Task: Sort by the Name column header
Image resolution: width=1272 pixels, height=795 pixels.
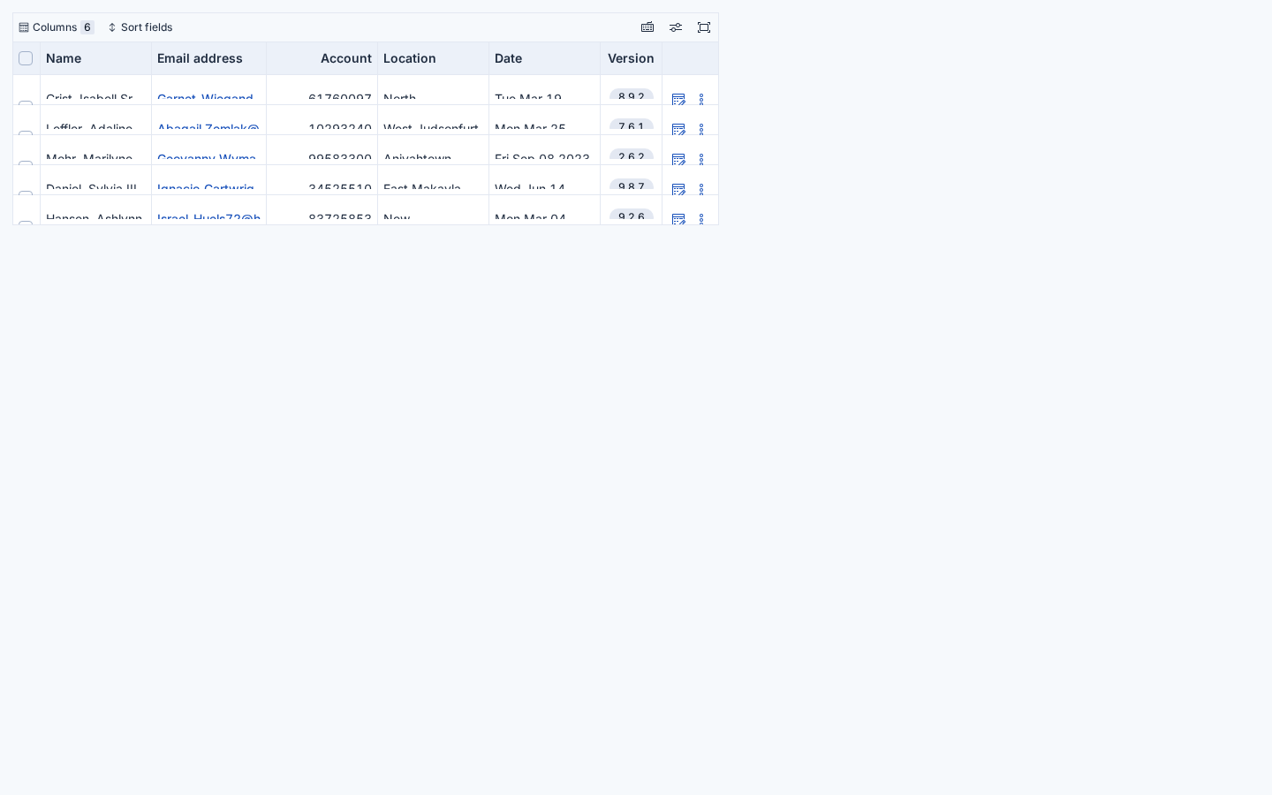Action: click(x=95, y=58)
